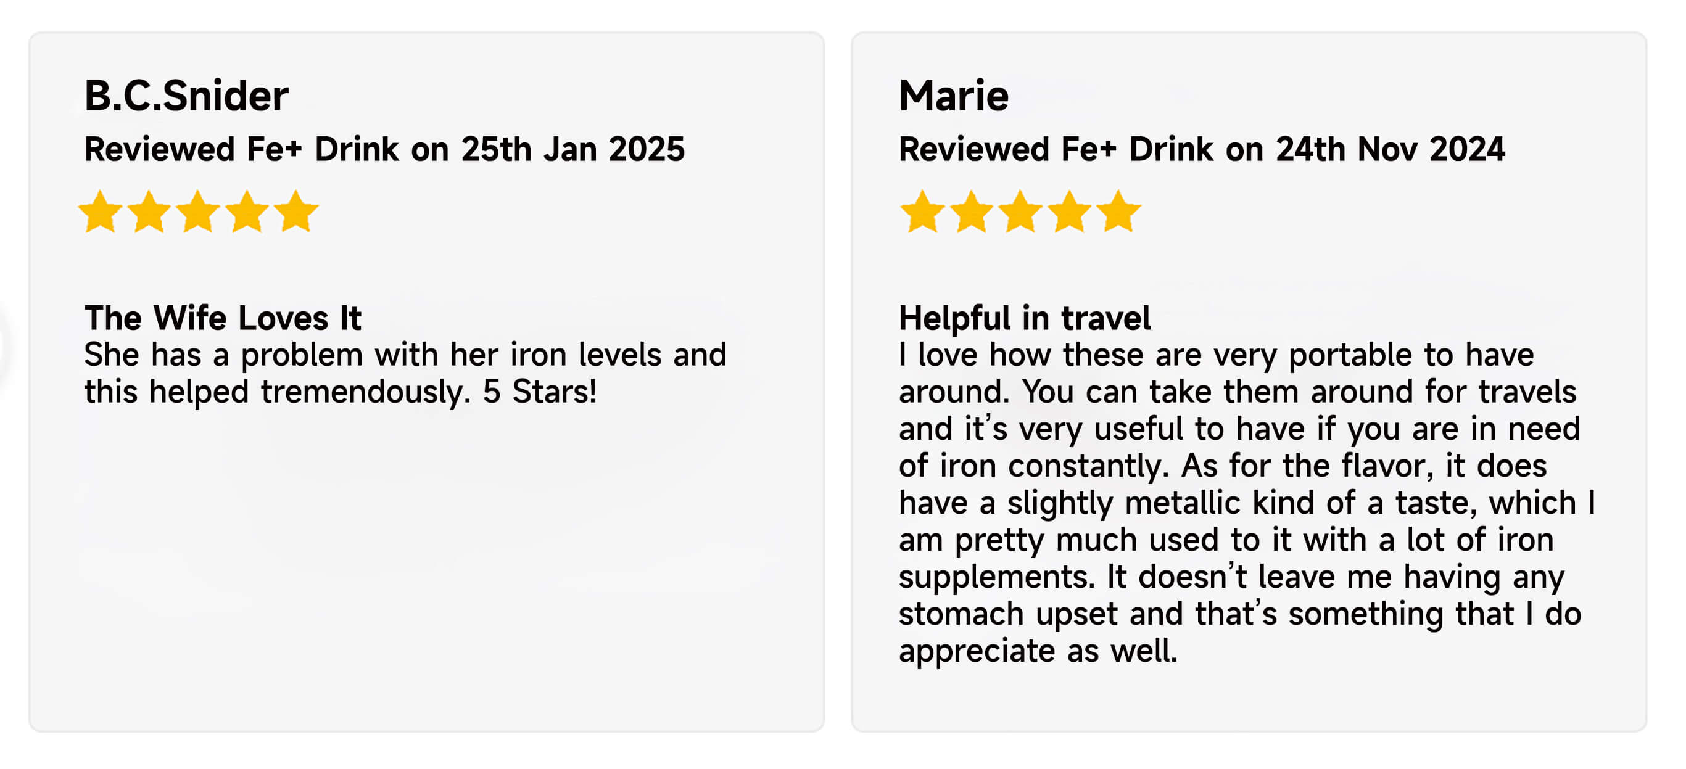
Task: Click the "appreciate as well." closing line
Action: pyautogui.click(x=1038, y=651)
